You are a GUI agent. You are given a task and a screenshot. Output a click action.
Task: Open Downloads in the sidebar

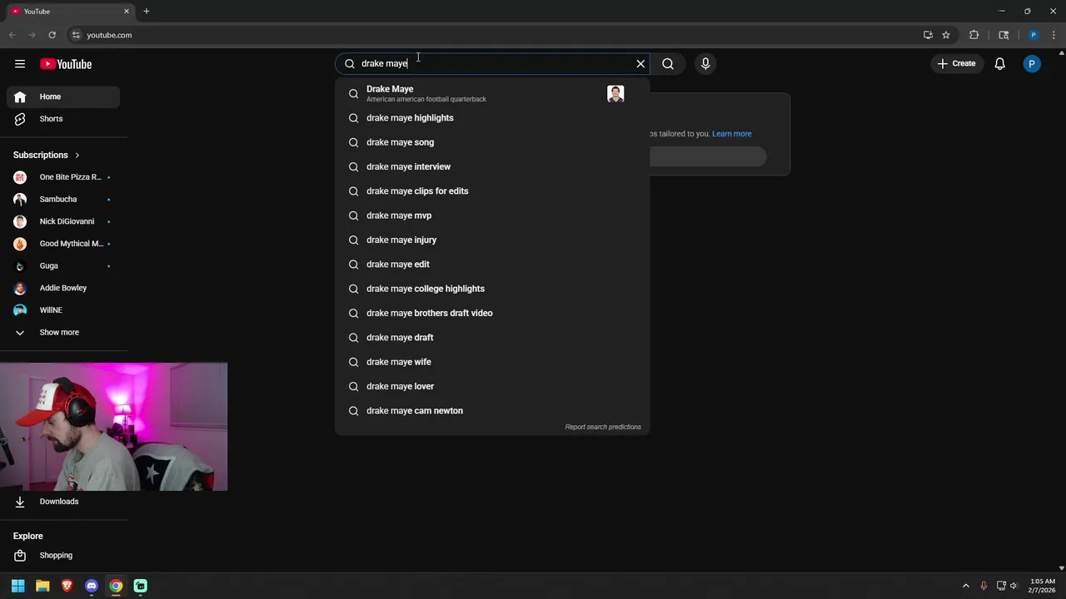[x=63, y=502]
